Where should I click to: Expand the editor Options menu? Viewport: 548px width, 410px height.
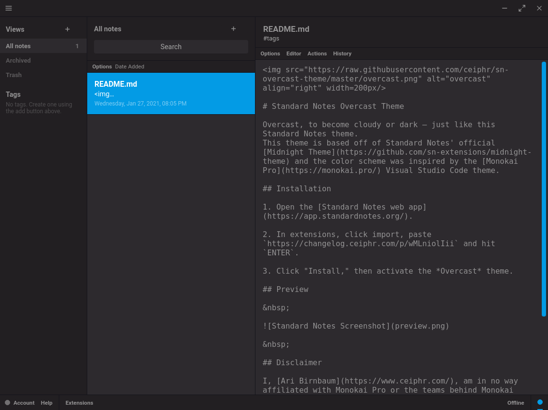pos(270,53)
